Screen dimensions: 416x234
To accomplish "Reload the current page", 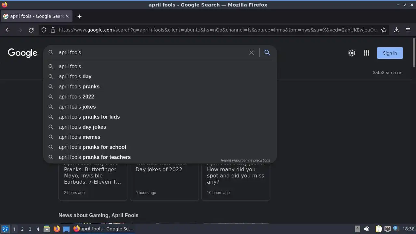I will click(x=31, y=30).
